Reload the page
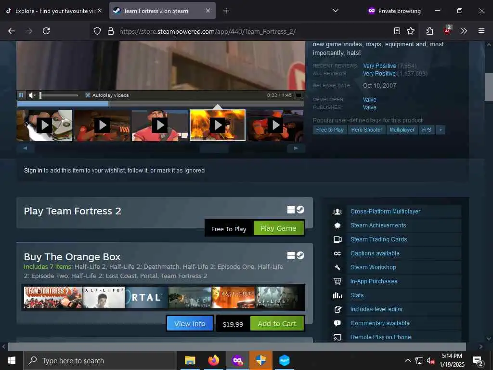The width and height of the screenshot is (493, 370). (46, 31)
